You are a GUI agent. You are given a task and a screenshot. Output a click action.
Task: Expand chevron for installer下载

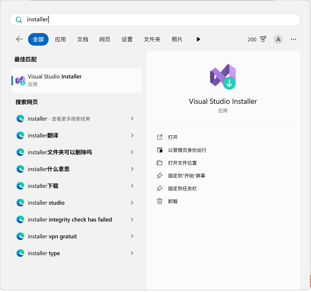[x=132, y=186]
